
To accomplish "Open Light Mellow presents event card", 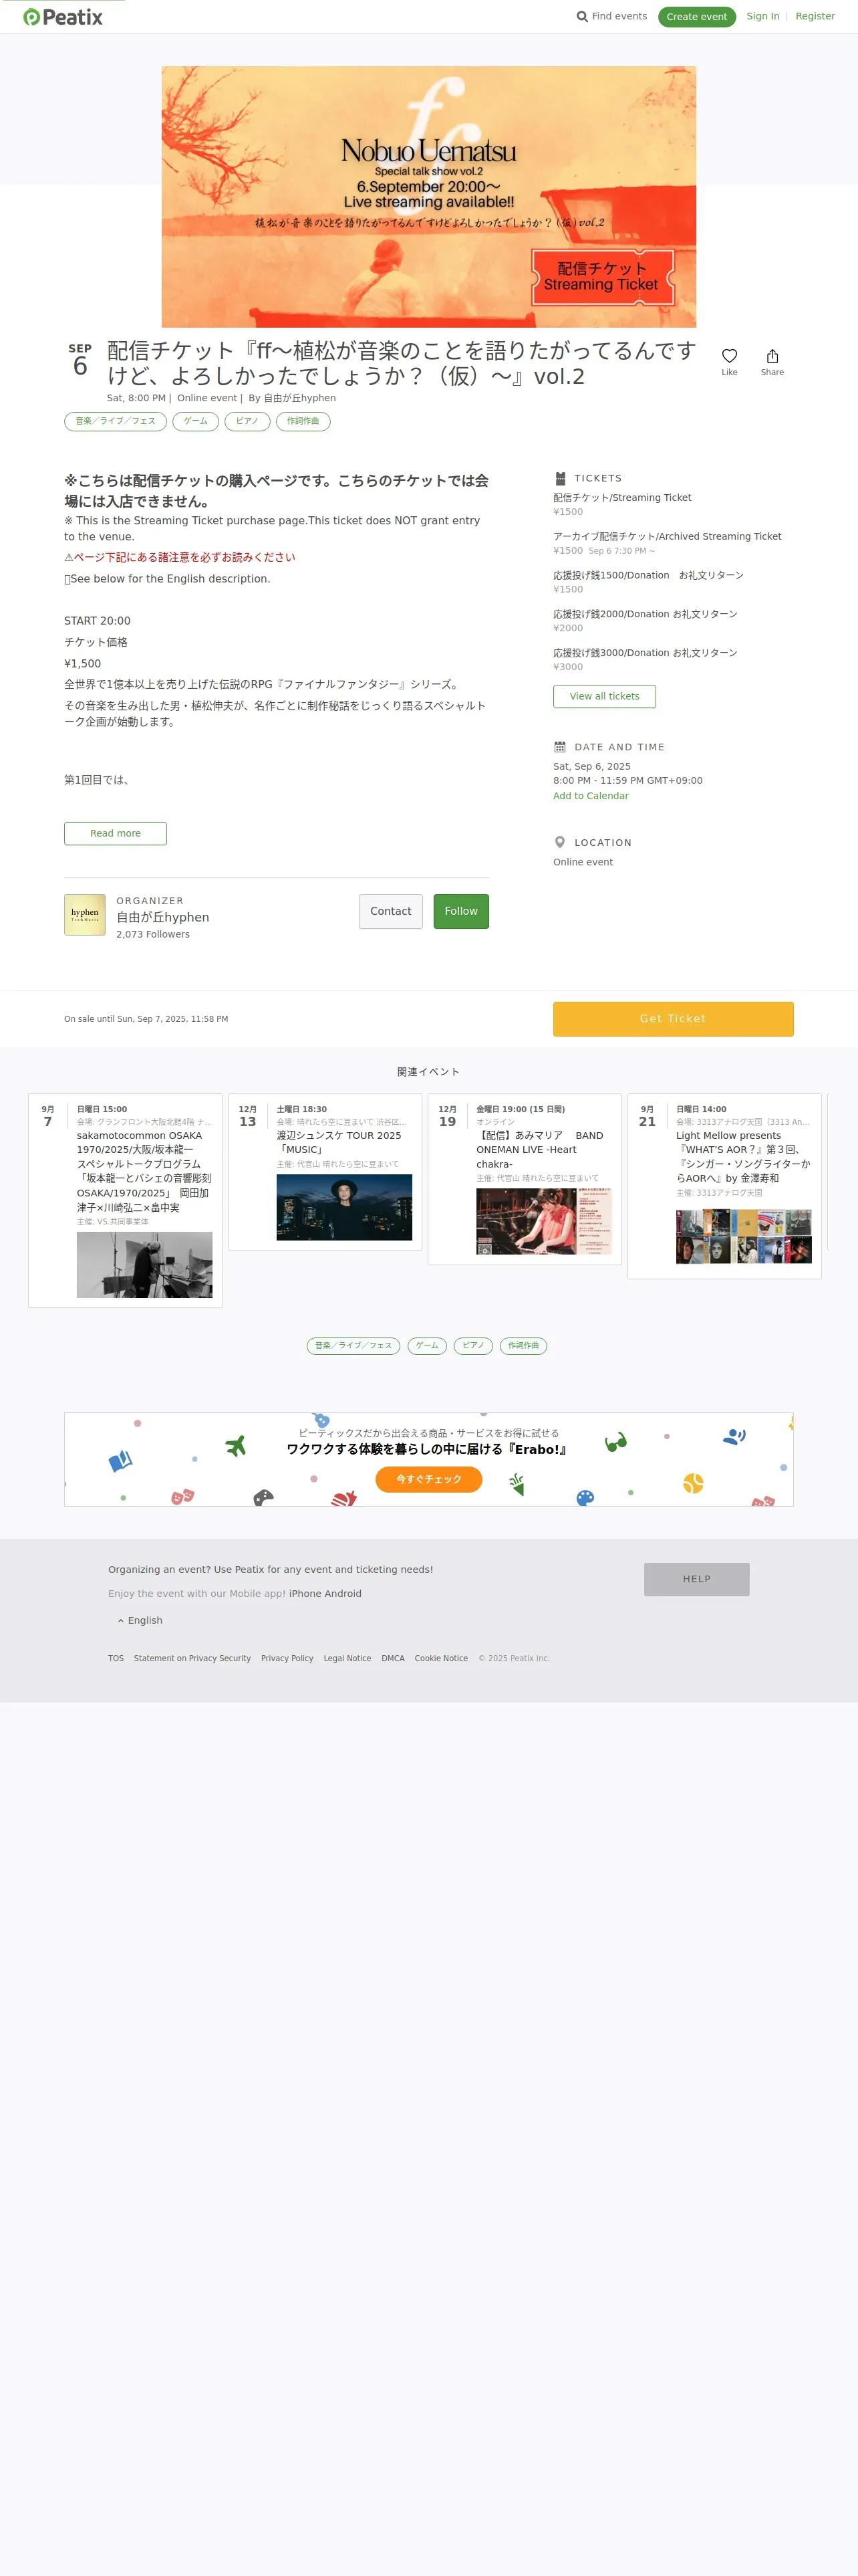I will [724, 1186].
